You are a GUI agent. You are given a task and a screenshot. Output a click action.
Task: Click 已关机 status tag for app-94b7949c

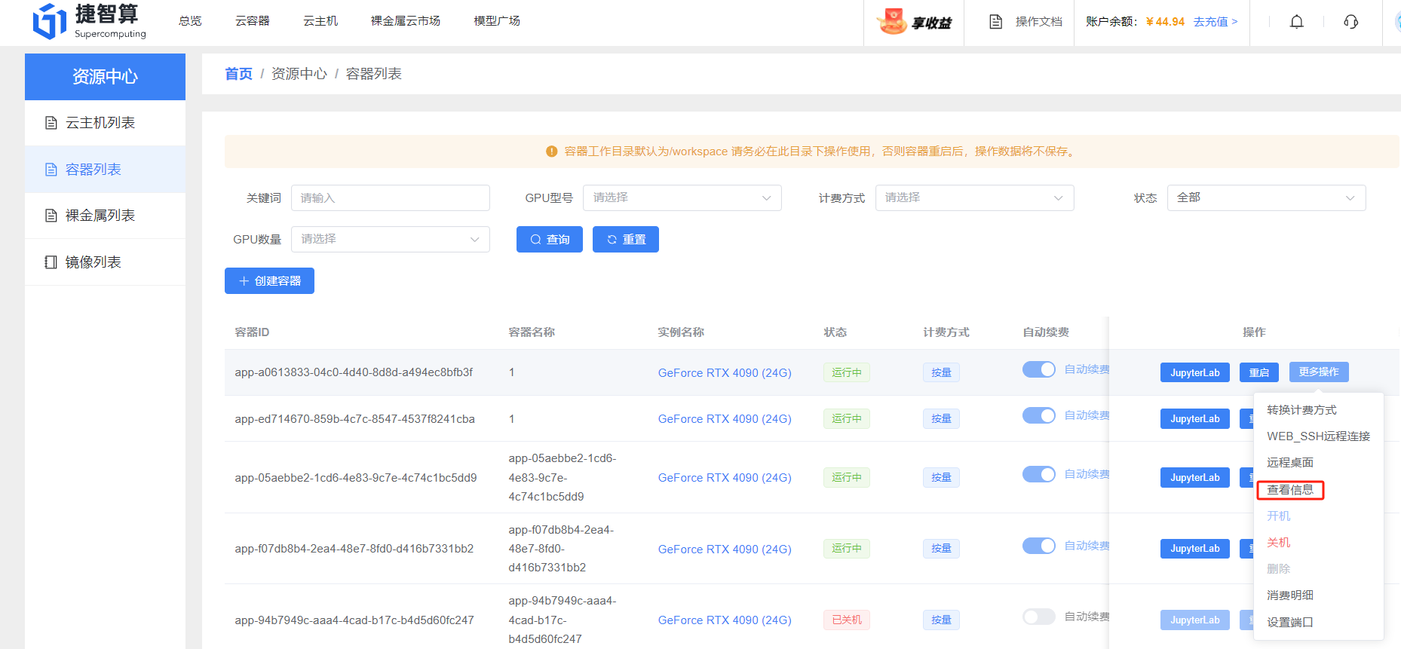(847, 620)
